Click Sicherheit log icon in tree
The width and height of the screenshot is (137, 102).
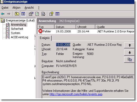pyautogui.click(x=8, y=29)
